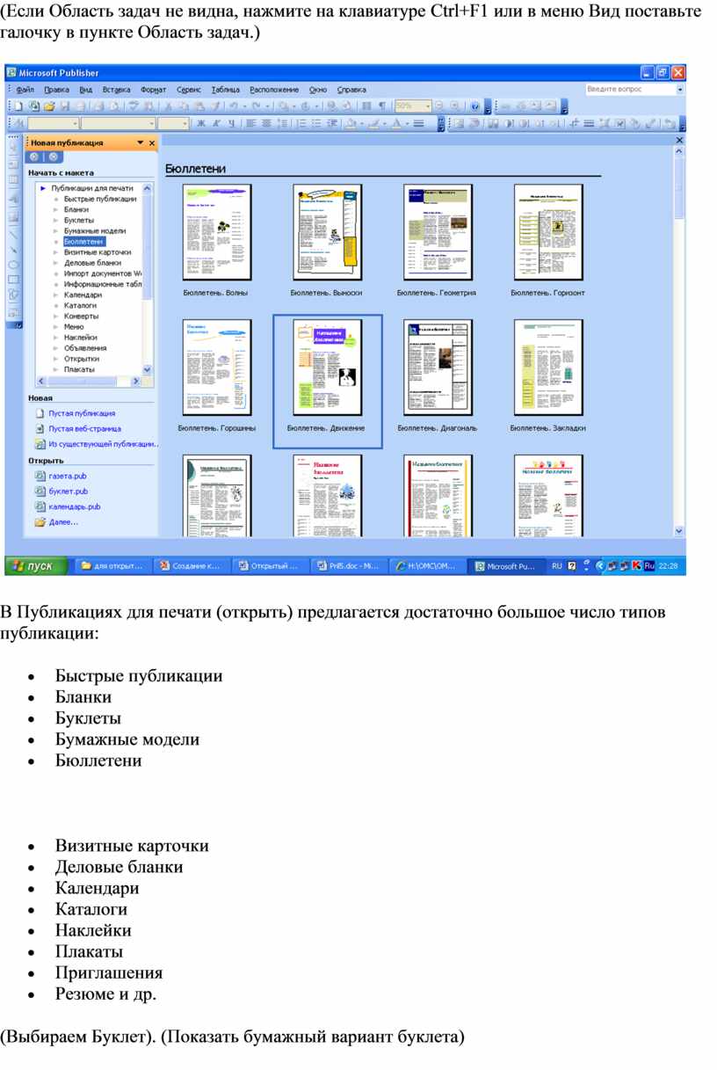Click the Microsoft Pu... taskbar button
Viewport: 717px width, 1070px height.
tap(507, 567)
